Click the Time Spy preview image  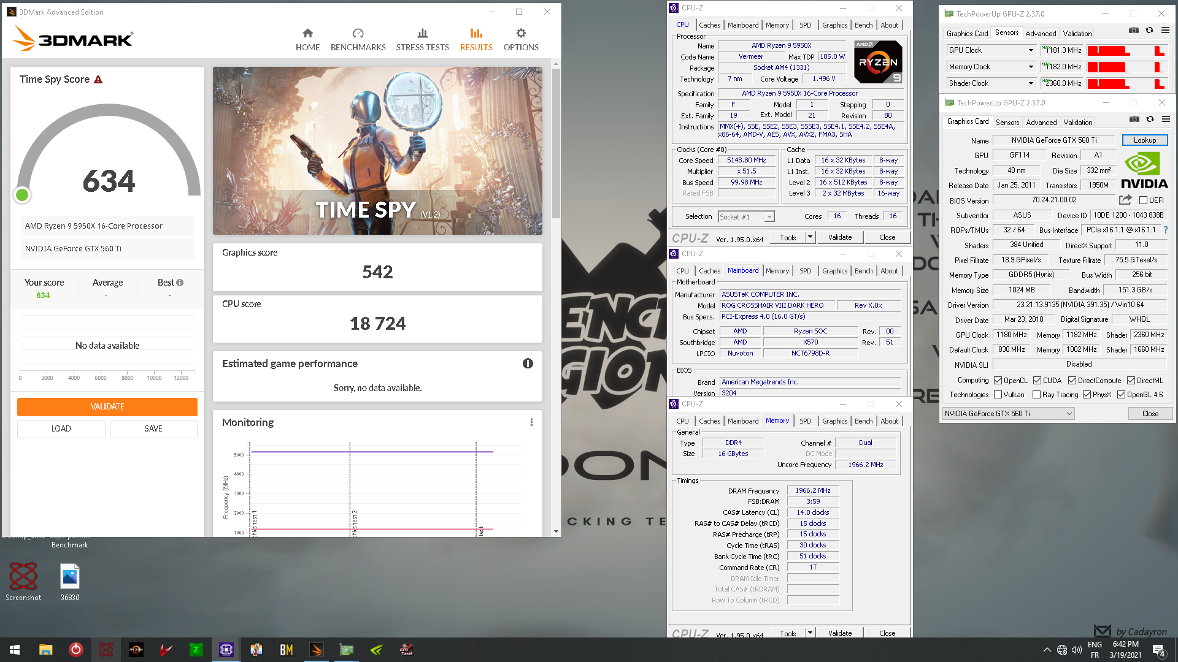tap(377, 151)
